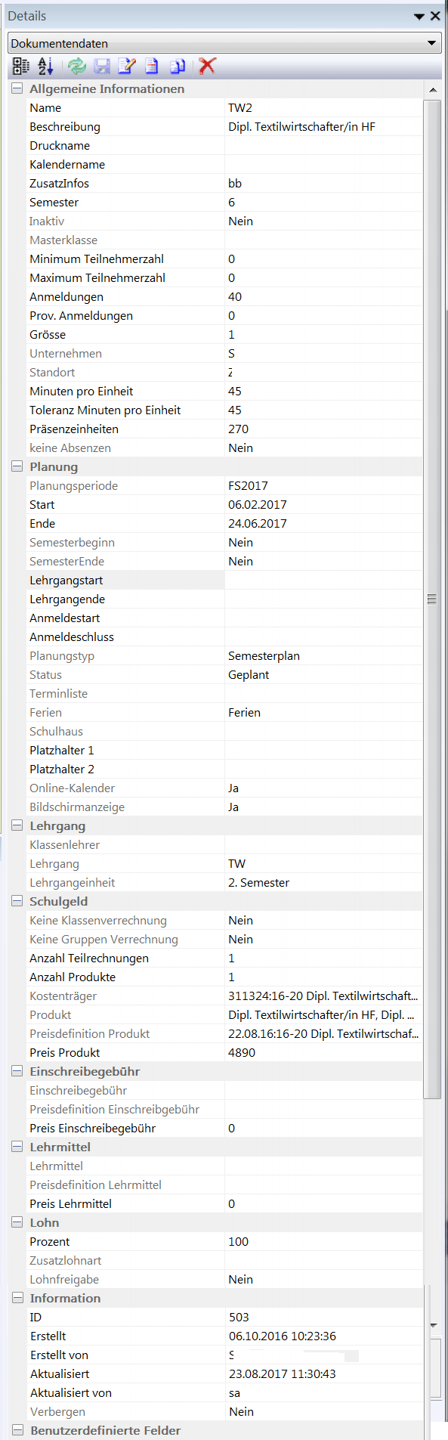
Task: Open the edit document icon
Action: tap(126, 67)
